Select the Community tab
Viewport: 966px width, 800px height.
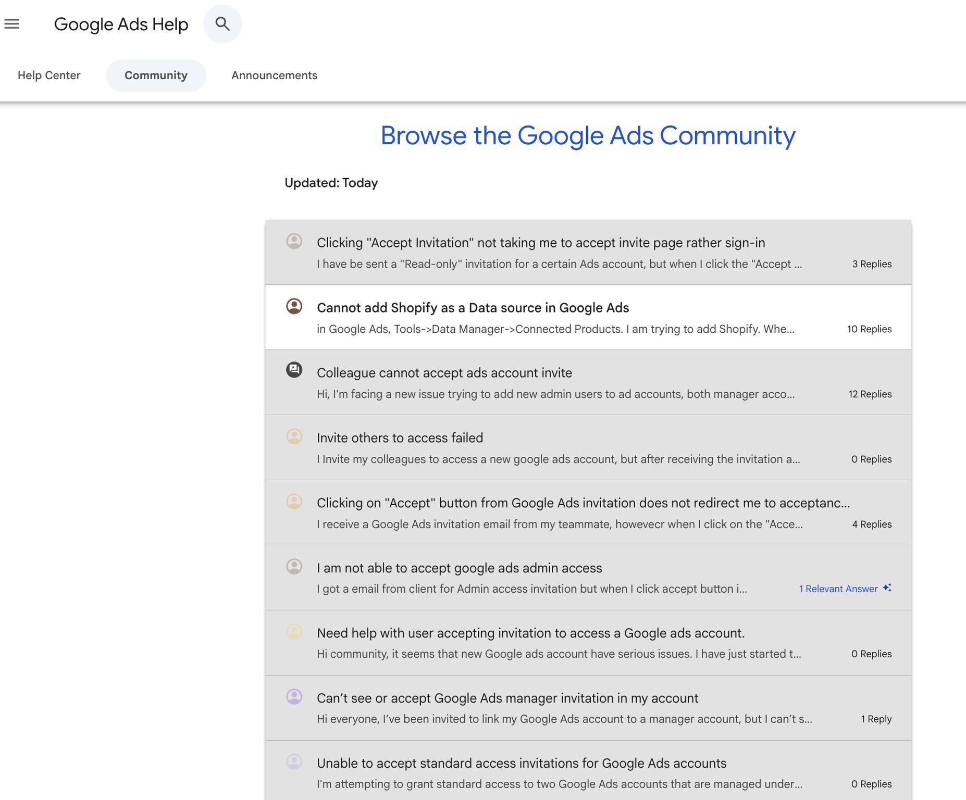point(156,76)
